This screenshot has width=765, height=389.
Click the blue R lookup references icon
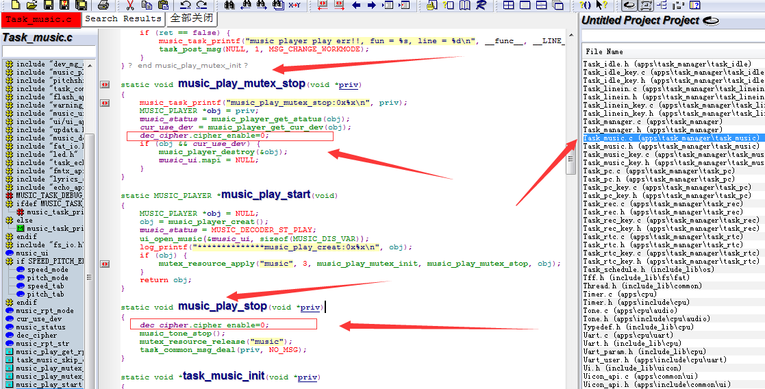tap(481, 5)
